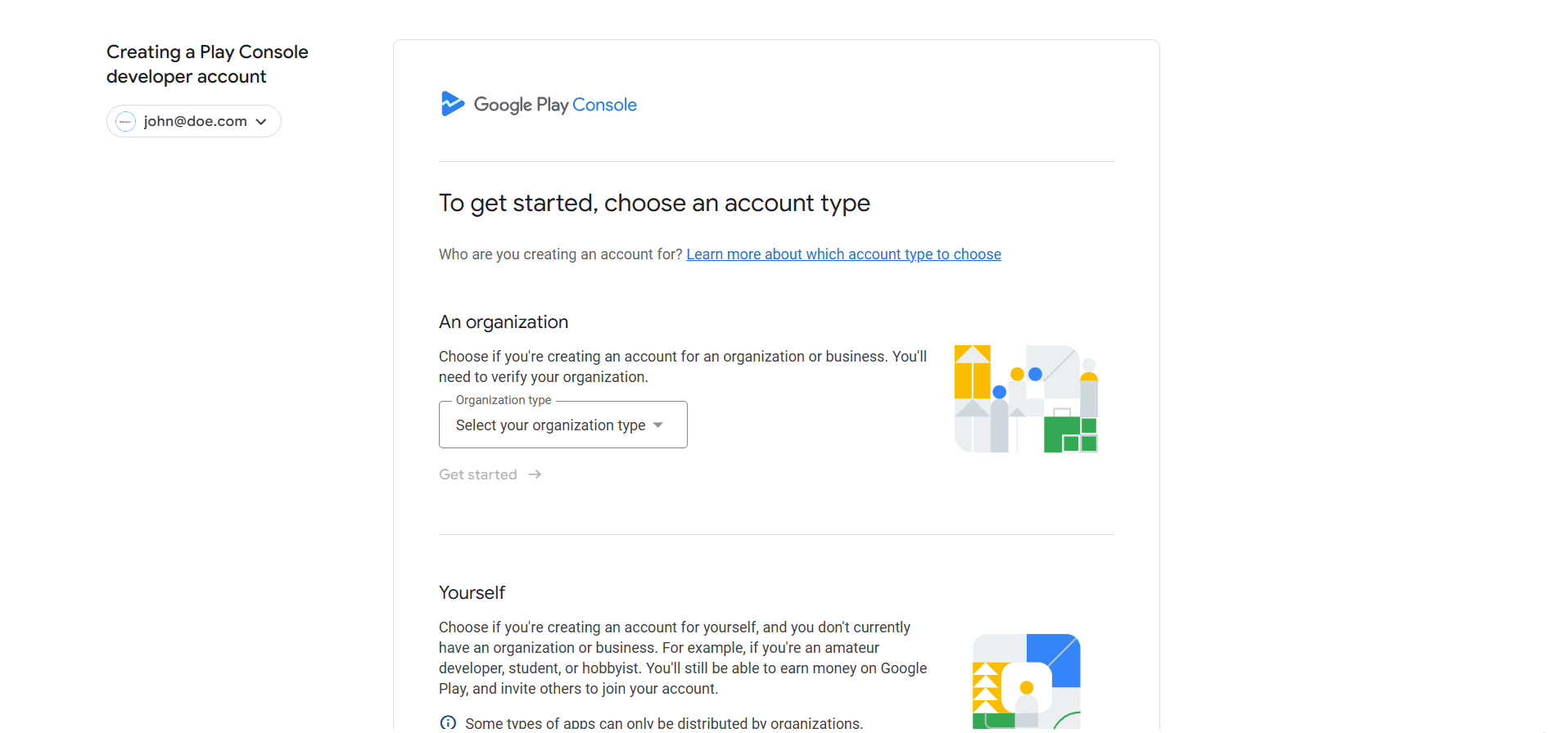Click the dropdown arrow beside Select your organization type

click(658, 425)
